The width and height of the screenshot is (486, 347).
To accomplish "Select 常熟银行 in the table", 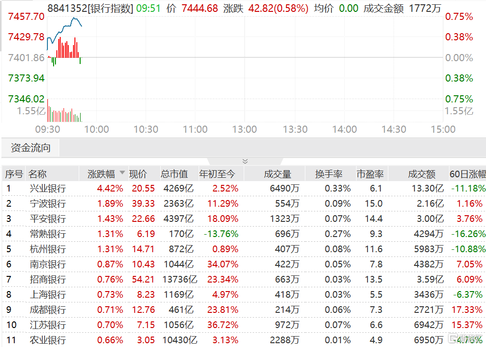I will pyautogui.click(x=48, y=234).
